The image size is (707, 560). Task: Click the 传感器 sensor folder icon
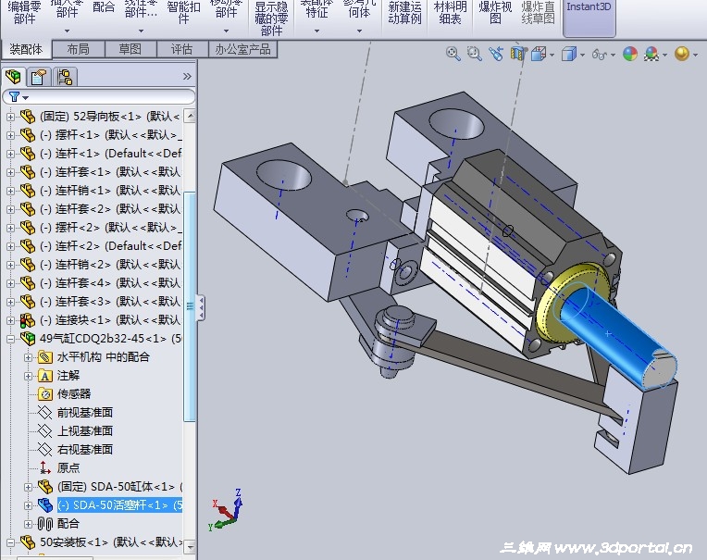click(45, 393)
